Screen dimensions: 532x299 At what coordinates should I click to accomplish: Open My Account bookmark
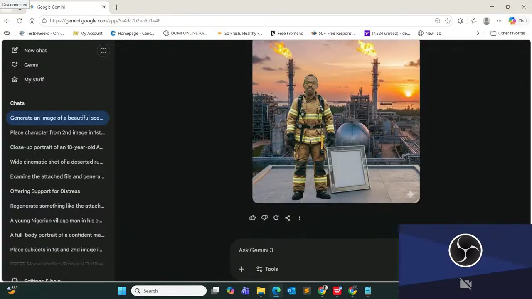[88, 33]
